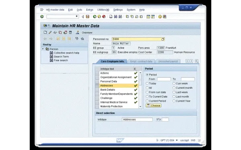Select the Last month radio button
The height and width of the screenshot is (150, 241).
click(174, 96)
